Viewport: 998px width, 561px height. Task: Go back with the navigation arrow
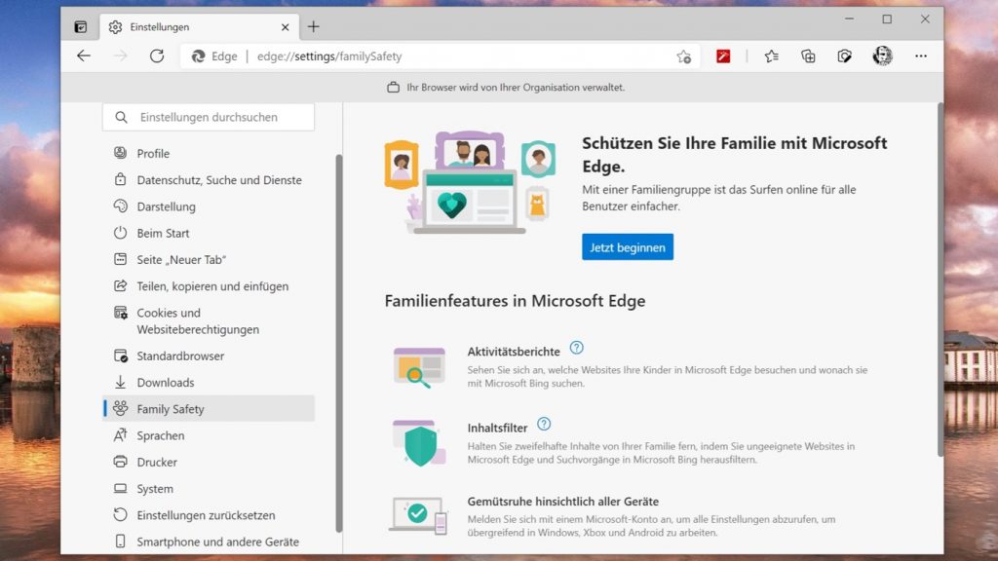[84, 56]
